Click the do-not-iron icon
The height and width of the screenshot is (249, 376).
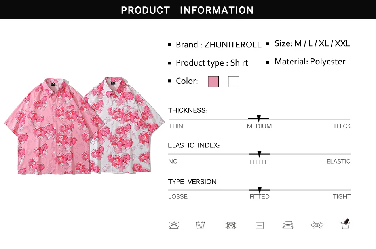288,225
